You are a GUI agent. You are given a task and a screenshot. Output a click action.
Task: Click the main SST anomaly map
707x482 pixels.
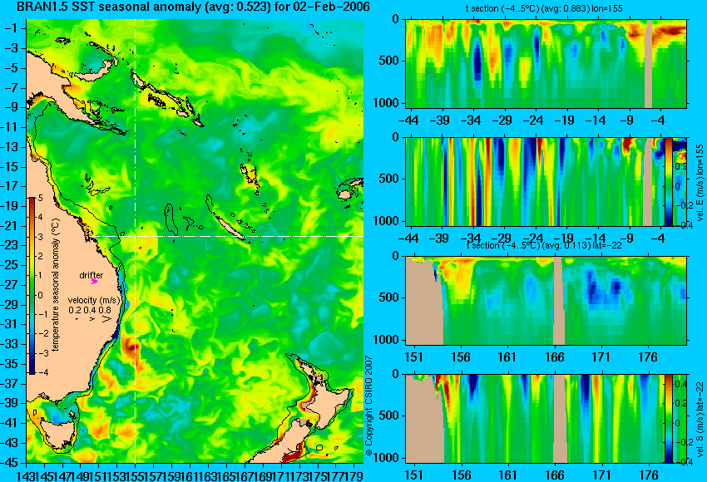(195, 241)
